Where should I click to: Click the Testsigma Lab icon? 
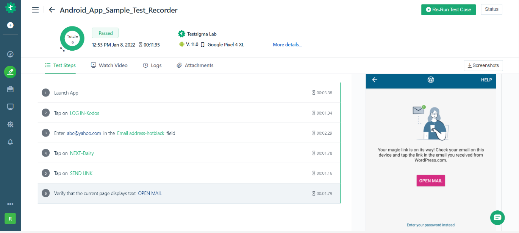tap(181, 34)
